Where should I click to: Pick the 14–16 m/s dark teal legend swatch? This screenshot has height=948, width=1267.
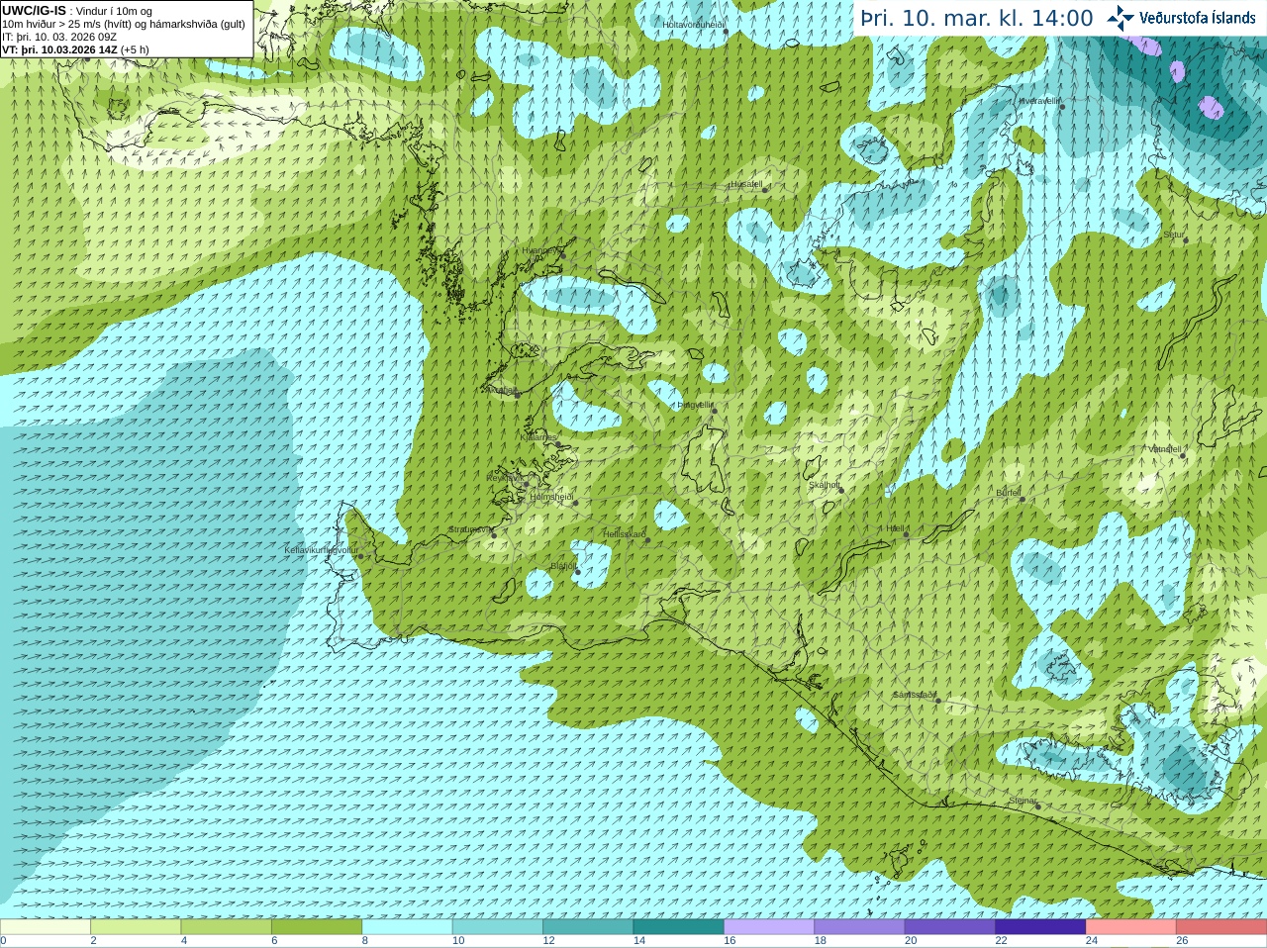click(679, 927)
